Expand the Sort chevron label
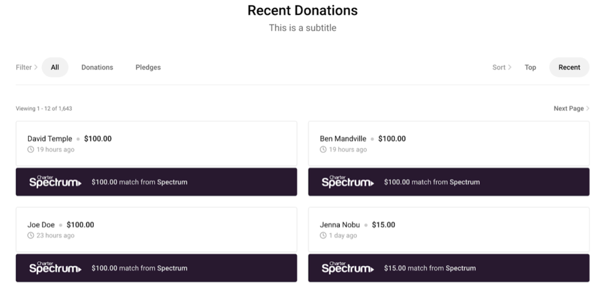Screen dimensions: 601x288 point(501,67)
